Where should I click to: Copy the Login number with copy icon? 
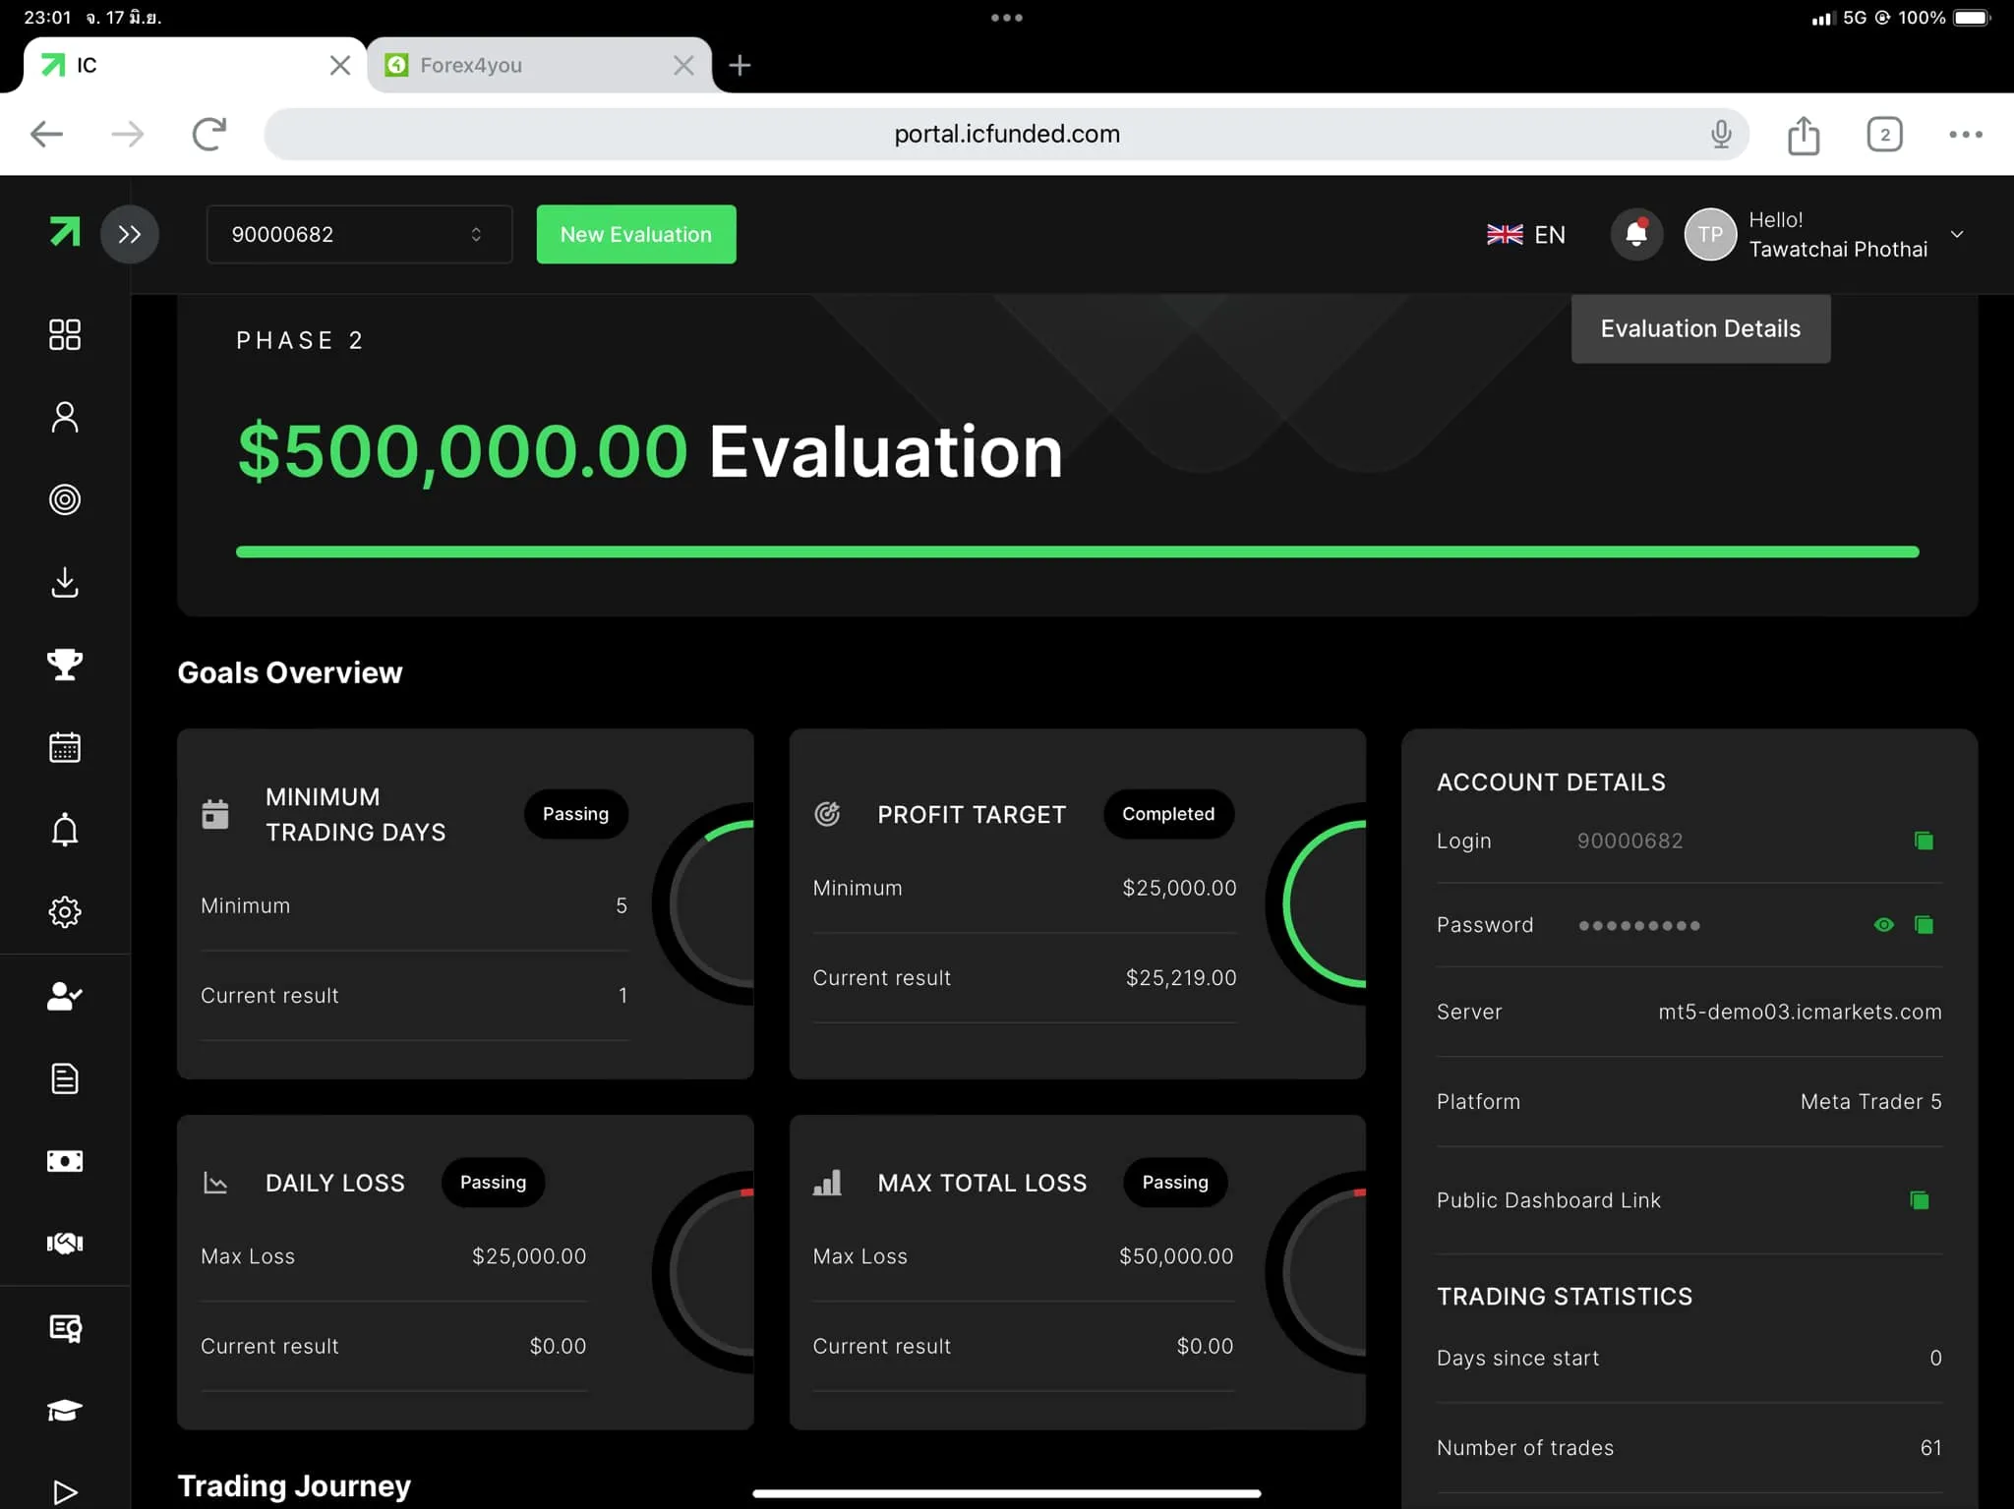[x=1924, y=841]
